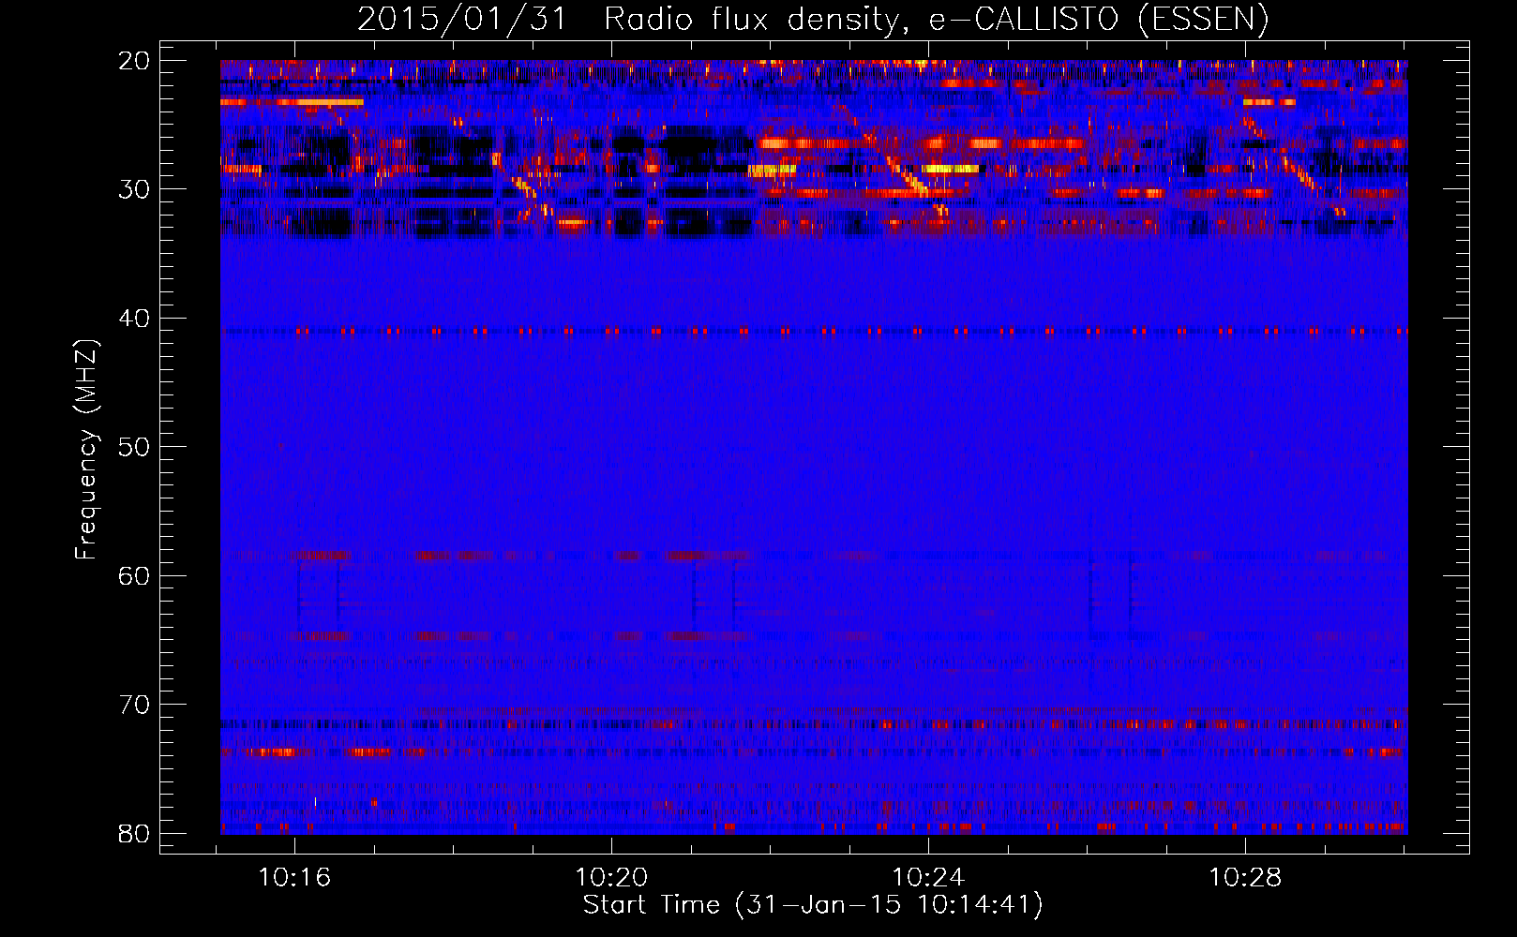Click the 50 frequency tick label
Image resolution: width=1517 pixels, height=937 pixels.
pos(134,447)
